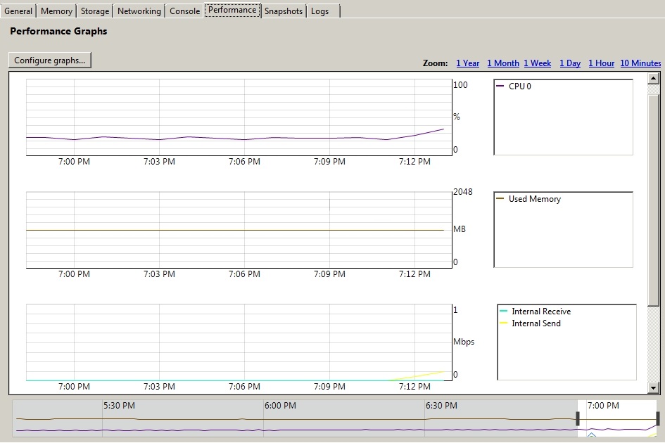
Task: Set zoom to 10 Minutes
Action: [x=640, y=63]
